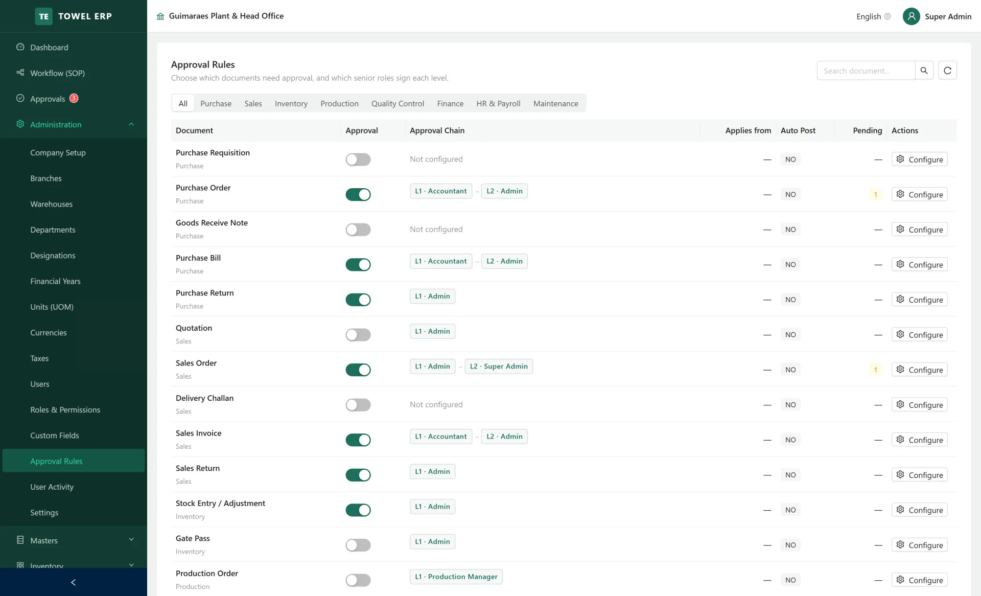
Task: Click the Super Admin avatar icon
Action: coord(911,16)
